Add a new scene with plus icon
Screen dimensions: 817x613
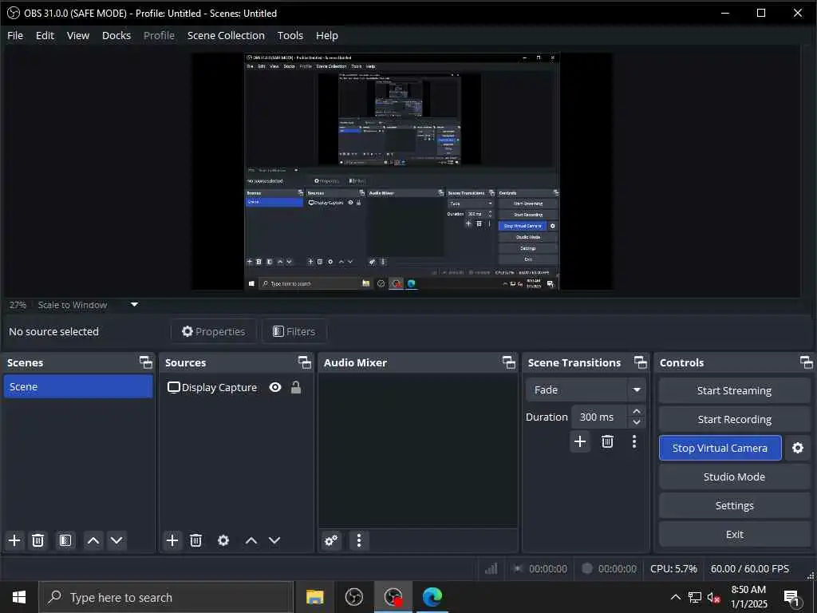[x=14, y=540]
